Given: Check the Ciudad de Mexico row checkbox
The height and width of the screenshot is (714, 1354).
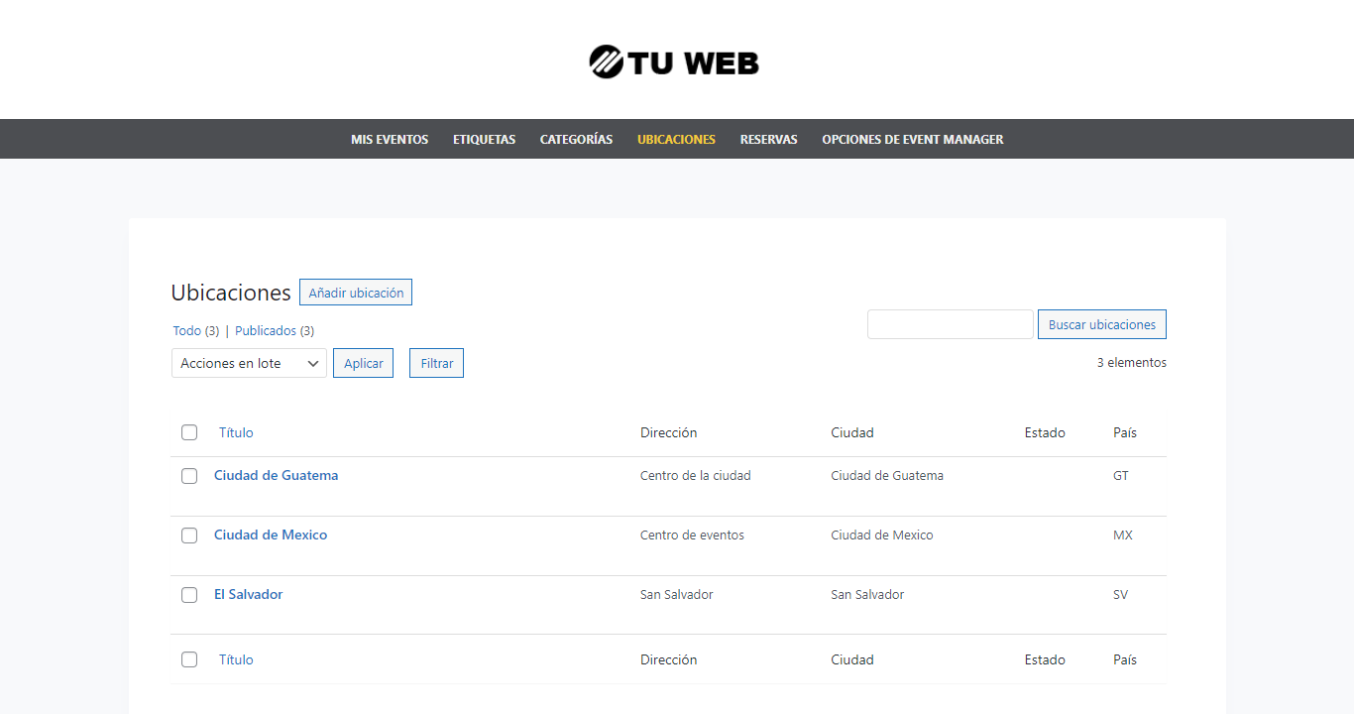Looking at the screenshot, I should click(x=189, y=535).
